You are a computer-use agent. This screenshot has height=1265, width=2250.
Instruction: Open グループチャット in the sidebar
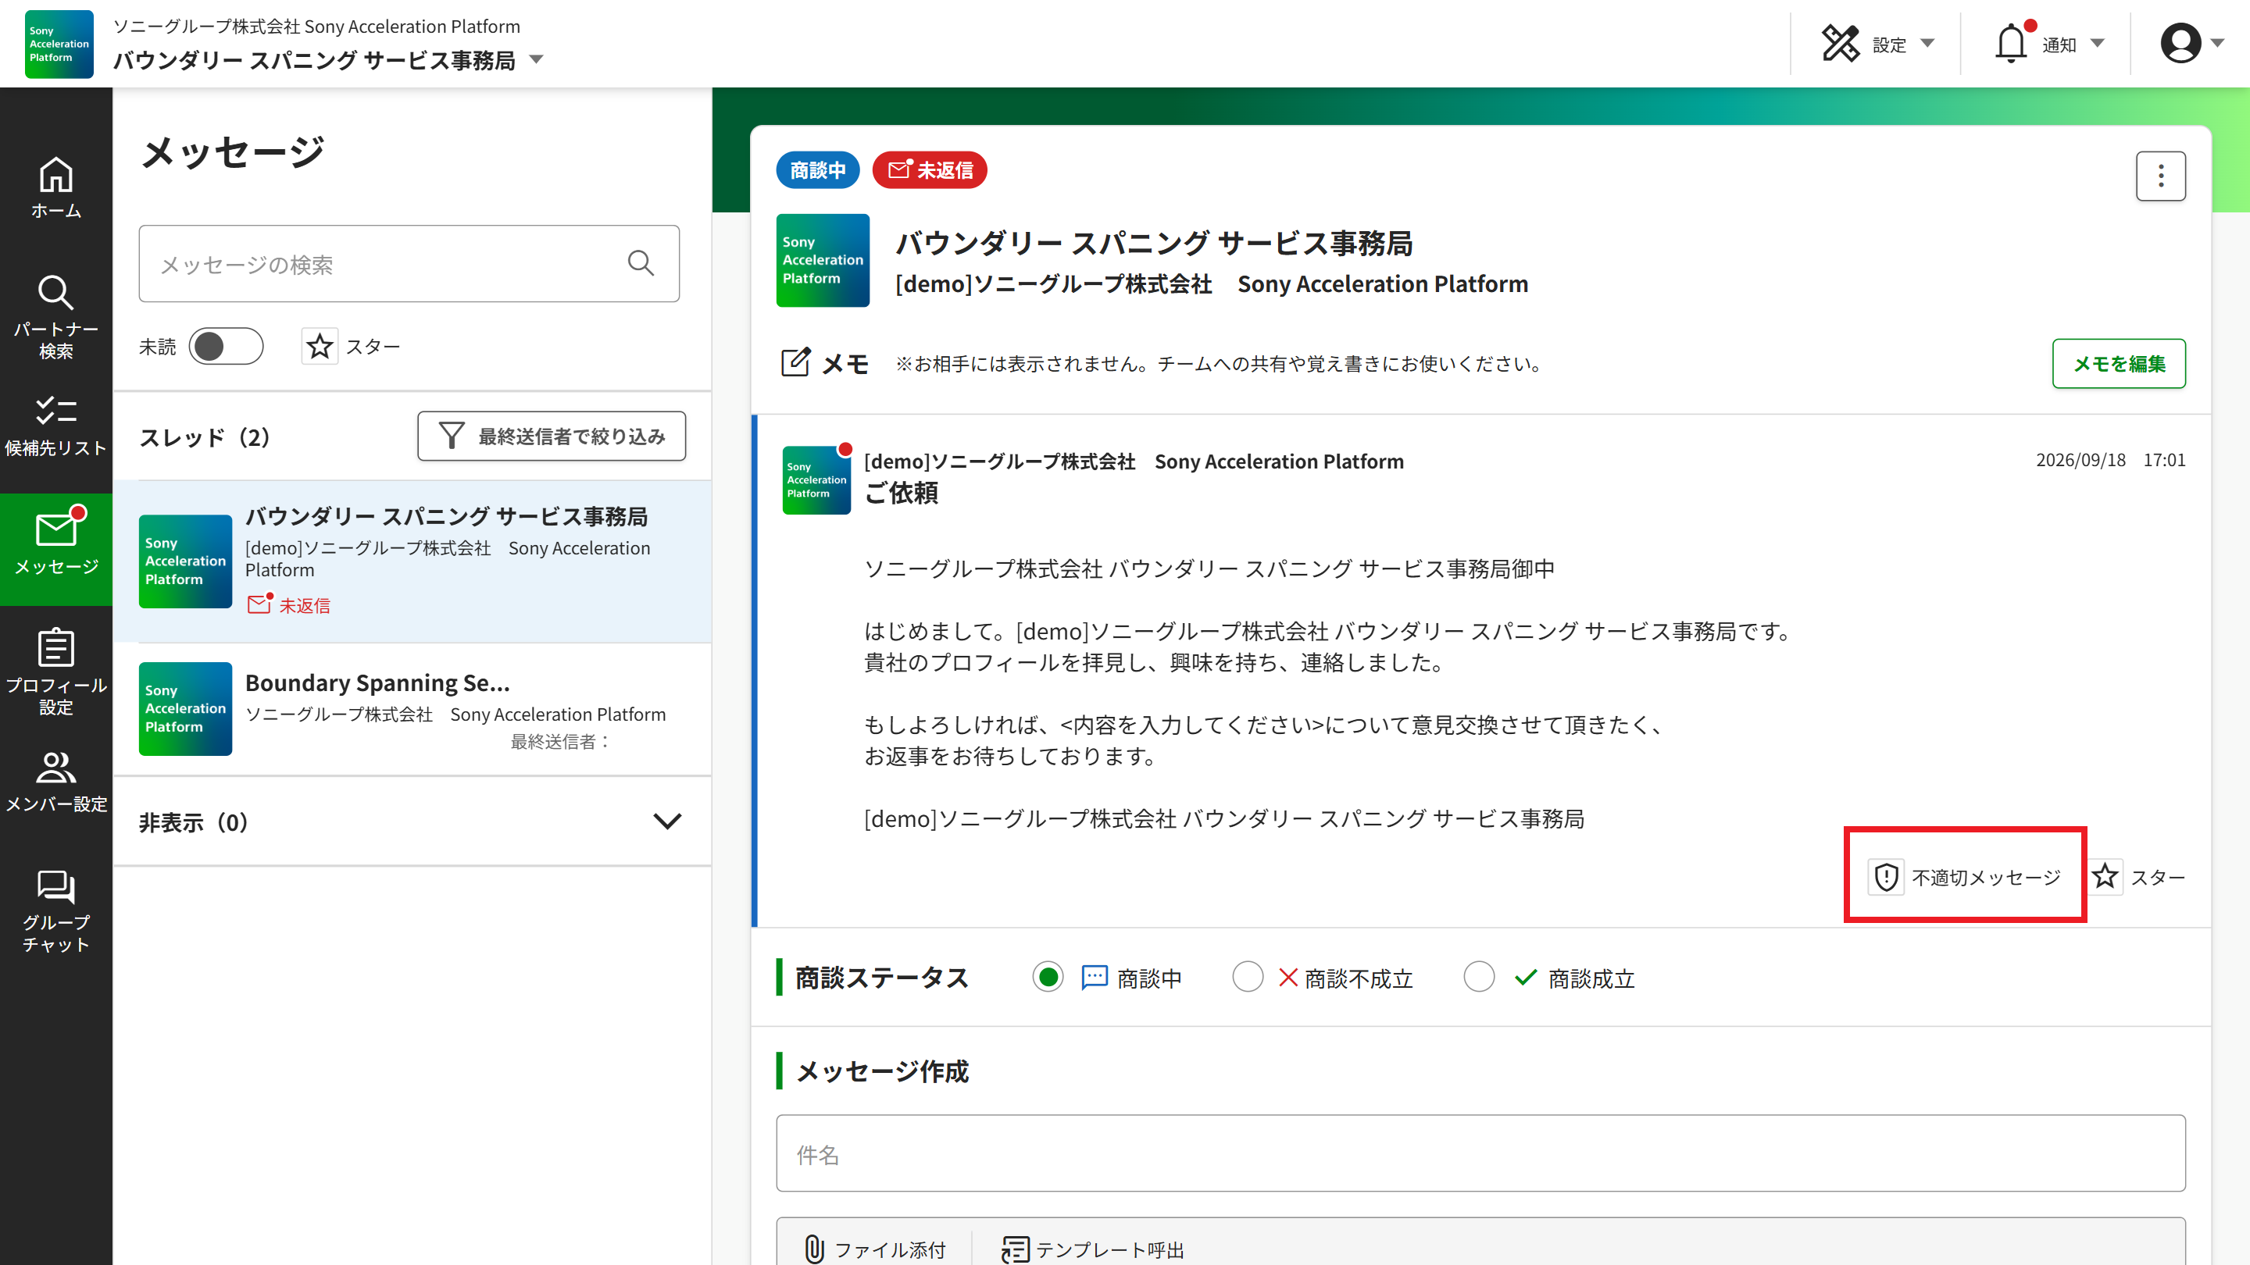click(56, 910)
